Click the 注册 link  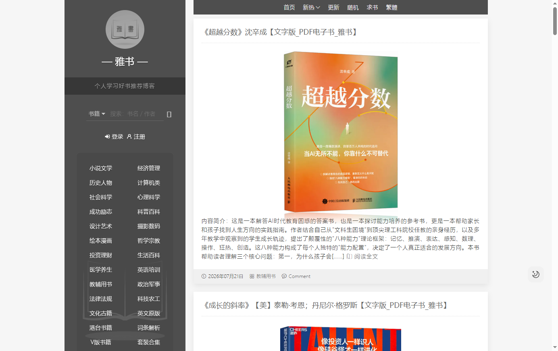coord(139,137)
